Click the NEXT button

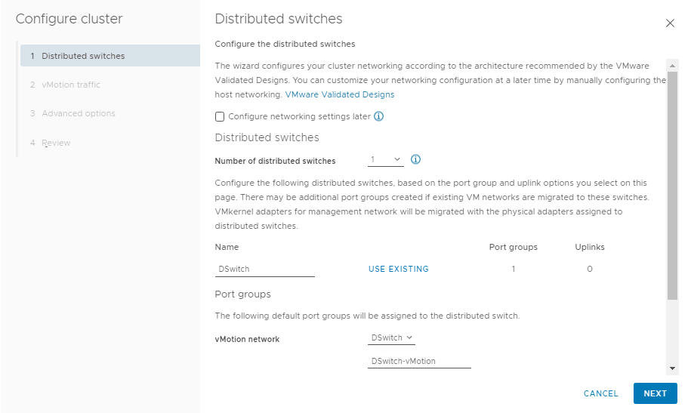coord(655,393)
